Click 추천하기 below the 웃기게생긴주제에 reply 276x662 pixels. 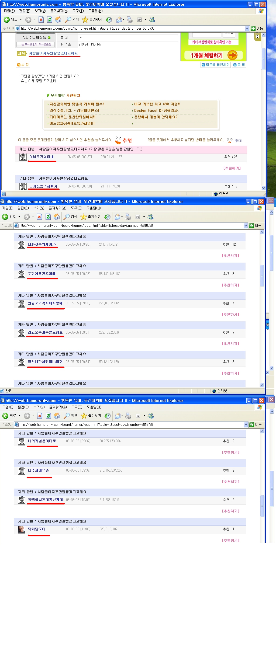pos(230,285)
